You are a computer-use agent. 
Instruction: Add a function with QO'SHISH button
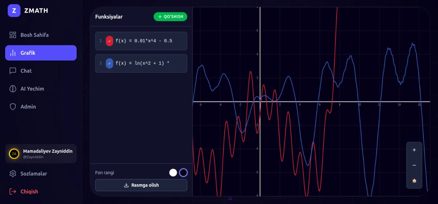click(x=170, y=17)
